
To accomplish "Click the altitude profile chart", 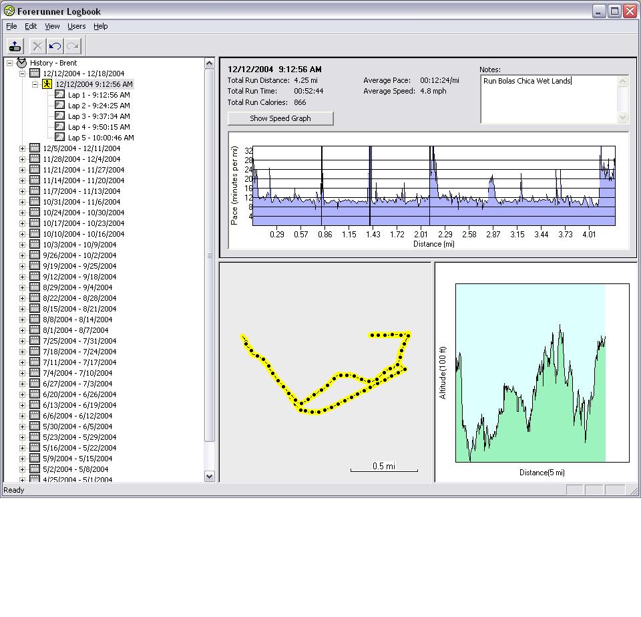I will pyautogui.click(x=542, y=373).
